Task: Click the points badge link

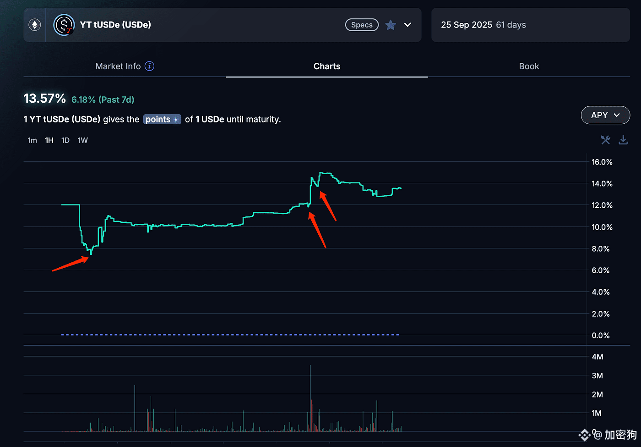Action: tap(158, 120)
